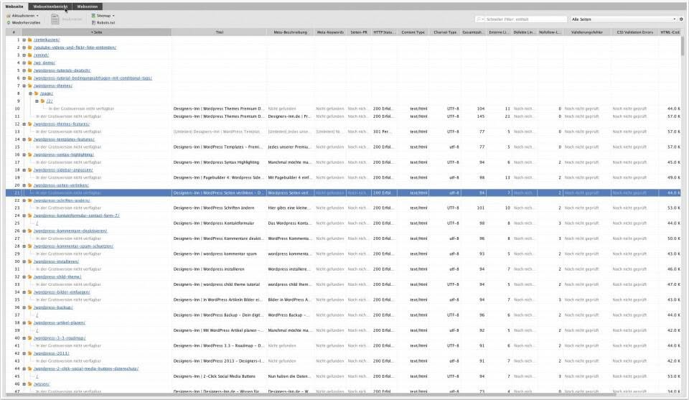The height and width of the screenshot is (400, 689).
Task: Open the /wordpress-kontaktformular-contact-form-7/ link
Action: pos(77,216)
